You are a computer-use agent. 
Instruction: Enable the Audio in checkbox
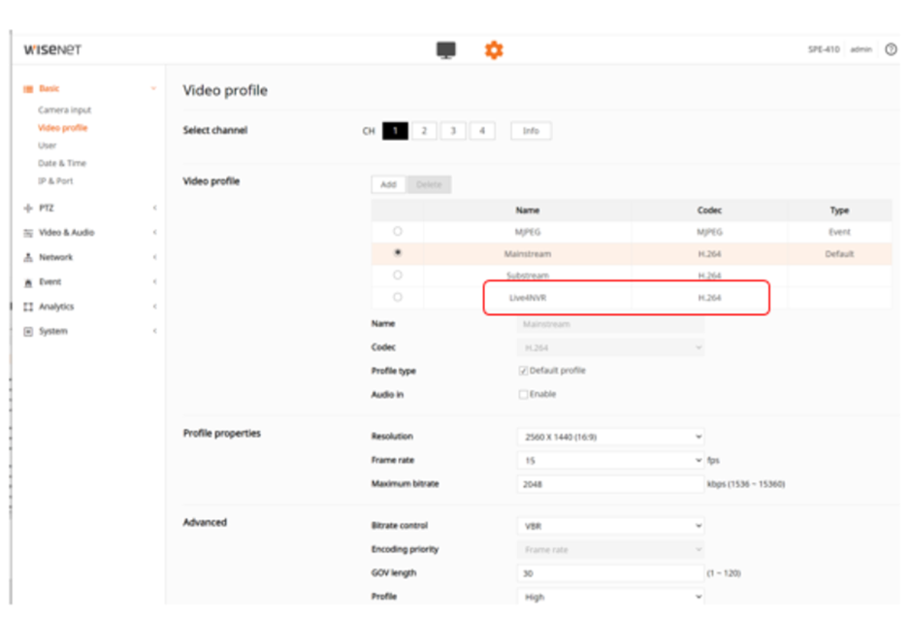[523, 395]
